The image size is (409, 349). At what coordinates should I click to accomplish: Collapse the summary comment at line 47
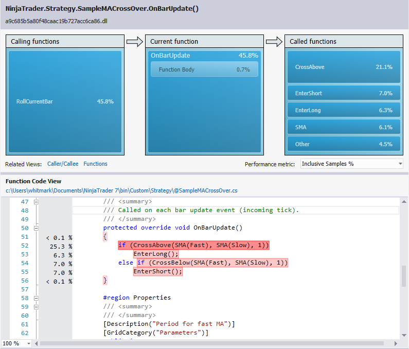click(36, 202)
